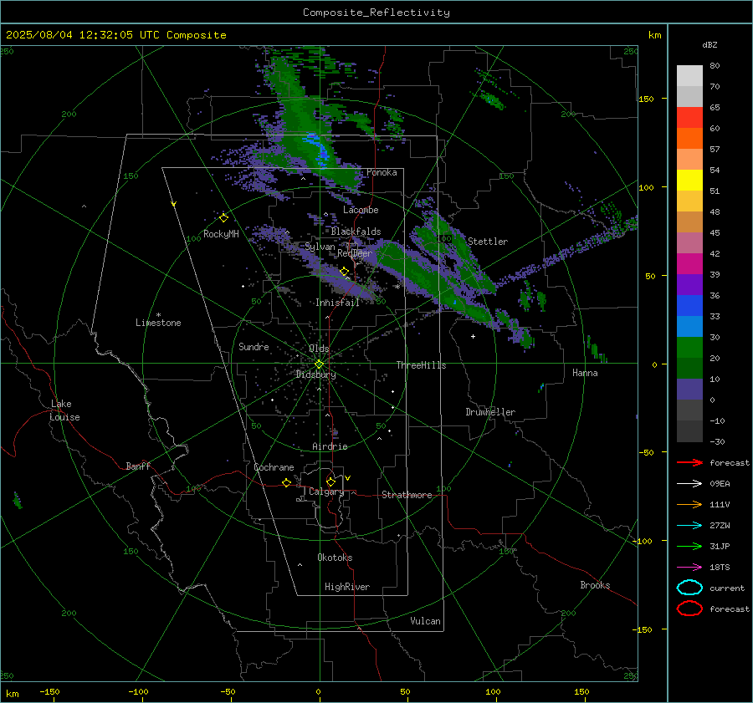Click the Calgary city label

point(326,492)
